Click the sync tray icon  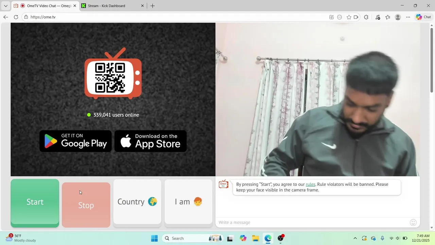point(364,238)
